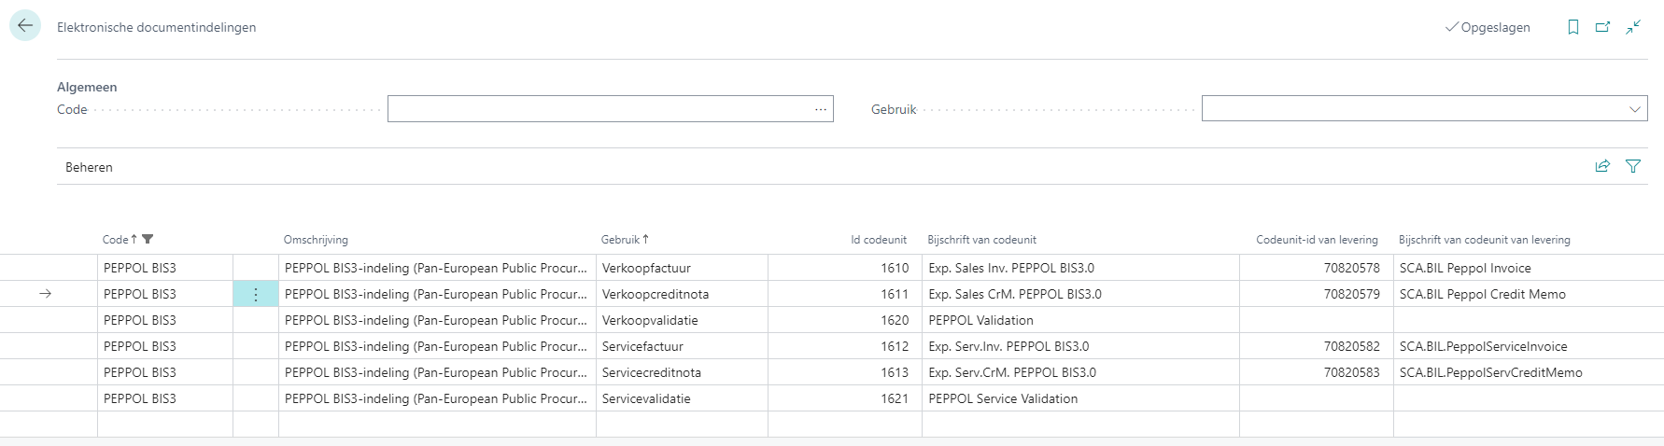Click the share icon in Beheren bar
This screenshot has width=1664, height=446.
1602,166
